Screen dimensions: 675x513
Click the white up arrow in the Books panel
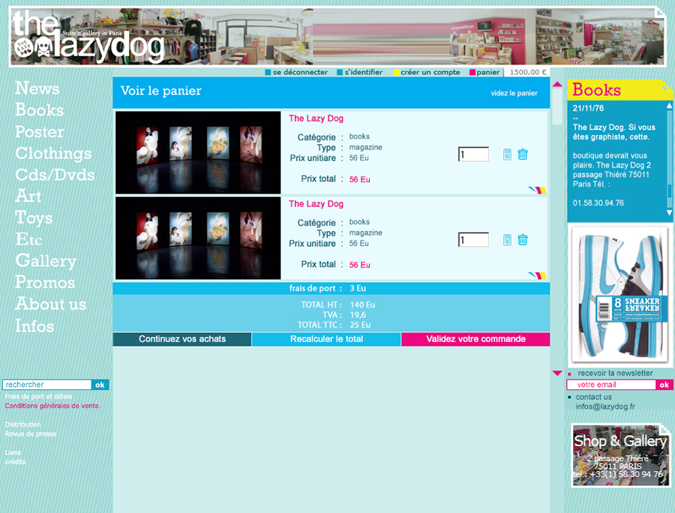tap(670, 106)
